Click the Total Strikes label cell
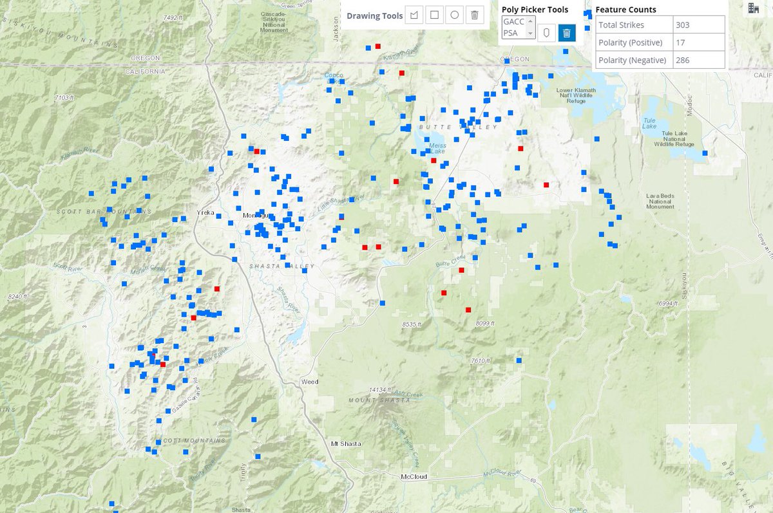The height and width of the screenshot is (513, 773). 635,24
